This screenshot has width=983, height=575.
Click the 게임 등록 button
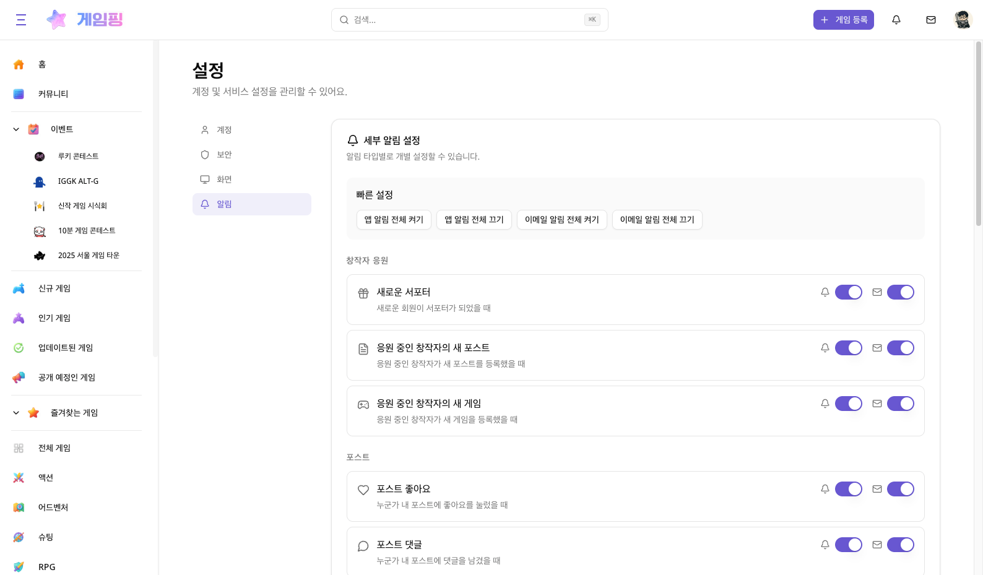click(844, 20)
